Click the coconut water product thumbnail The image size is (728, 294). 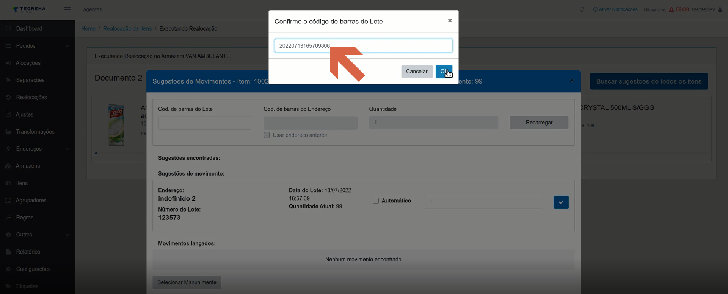click(116, 125)
